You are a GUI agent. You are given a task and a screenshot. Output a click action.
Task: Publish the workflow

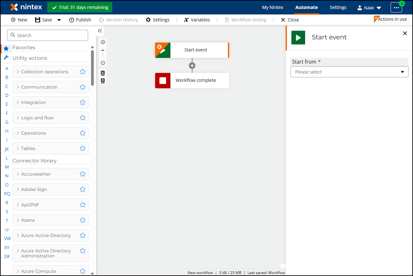tap(80, 20)
